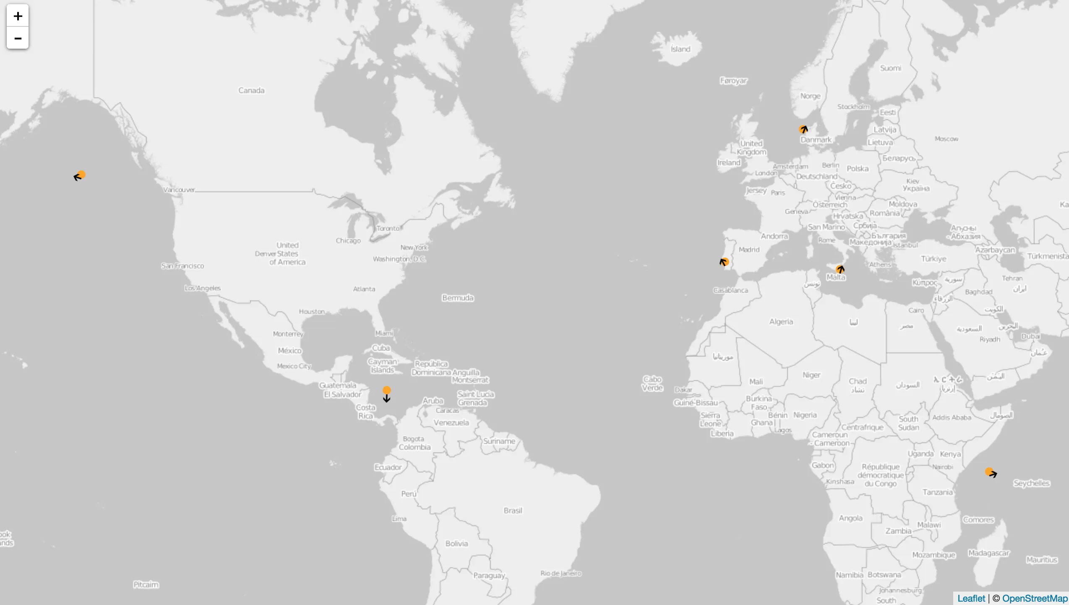The width and height of the screenshot is (1069, 605).
Task: Open the OpenStreetMap copyright link
Action: pos(1035,598)
